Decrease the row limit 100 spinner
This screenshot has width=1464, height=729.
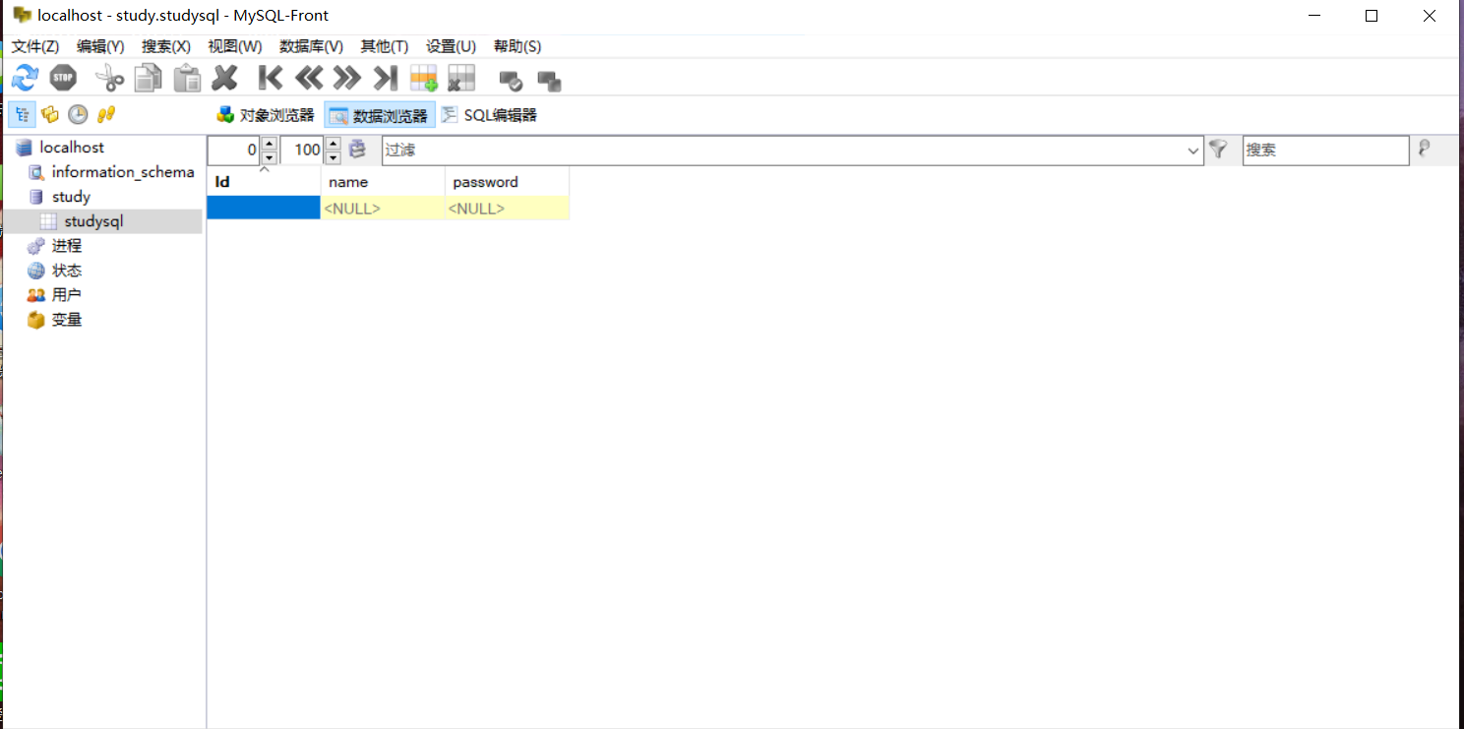333,157
